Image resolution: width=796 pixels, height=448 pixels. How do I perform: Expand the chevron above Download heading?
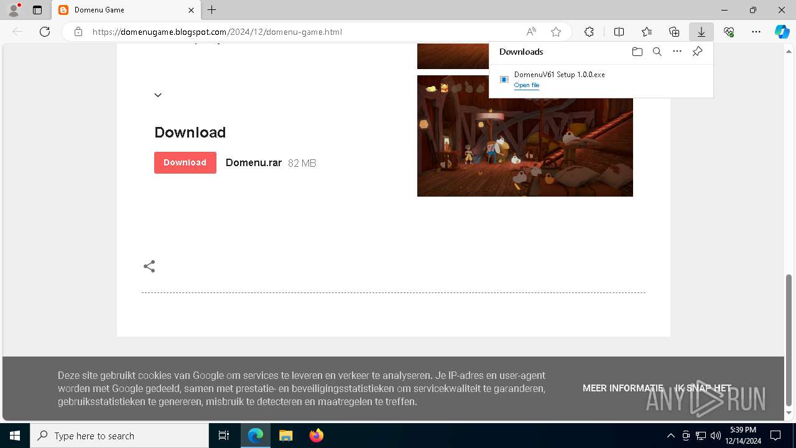coord(158,95)
